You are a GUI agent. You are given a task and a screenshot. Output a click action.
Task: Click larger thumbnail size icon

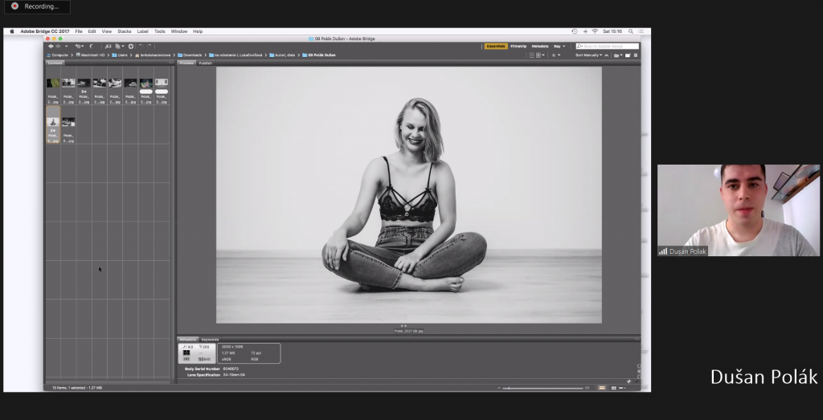coord(588,388)
